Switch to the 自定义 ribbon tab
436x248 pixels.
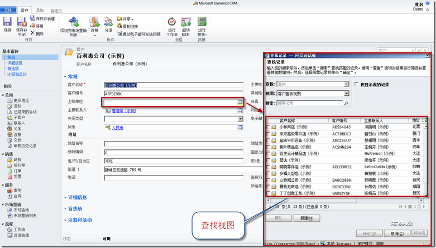pyautogui.click(x=56, y=11)
